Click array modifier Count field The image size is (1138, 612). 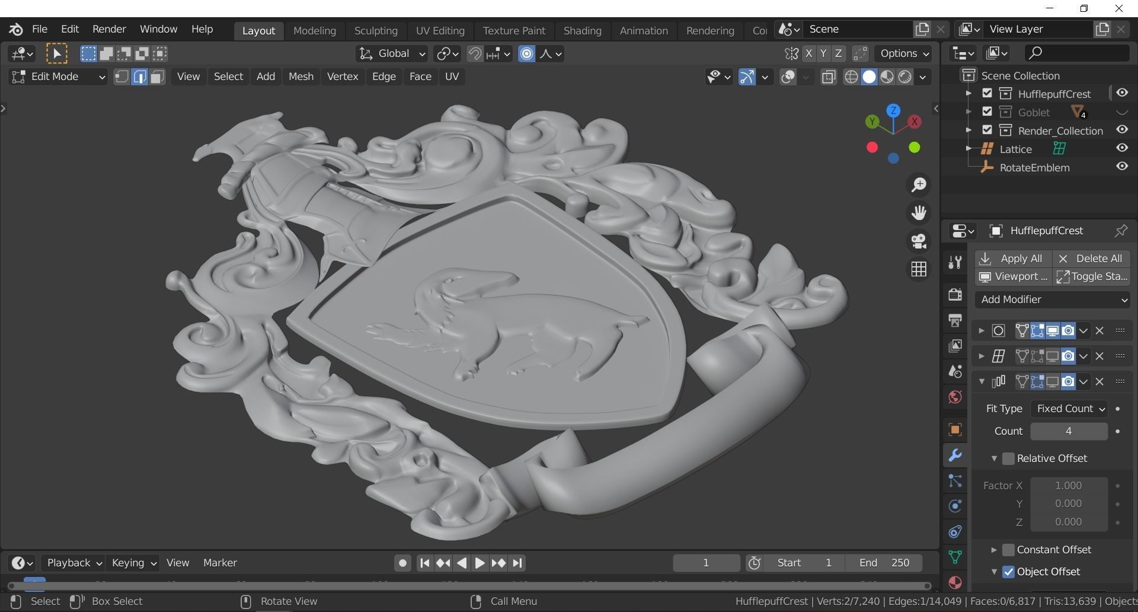tap(1069, 431)
